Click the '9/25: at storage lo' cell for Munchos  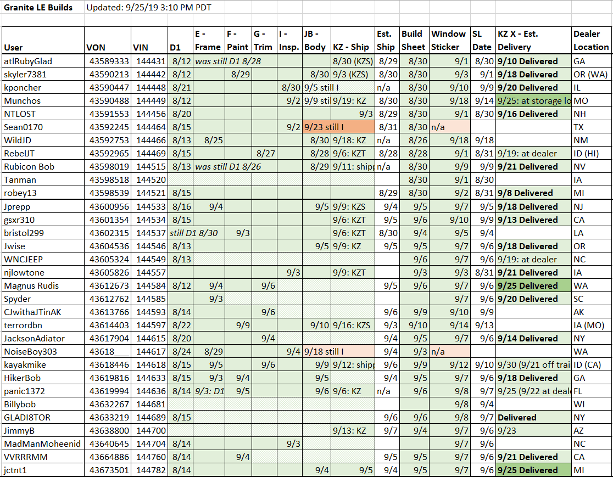(x=534, y=101)
